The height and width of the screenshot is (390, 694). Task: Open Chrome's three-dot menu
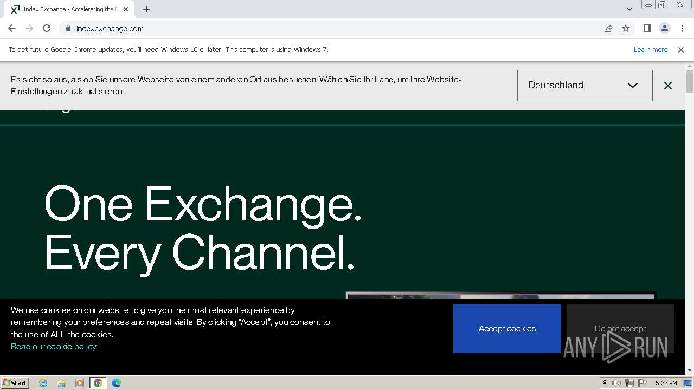[682, 28]
